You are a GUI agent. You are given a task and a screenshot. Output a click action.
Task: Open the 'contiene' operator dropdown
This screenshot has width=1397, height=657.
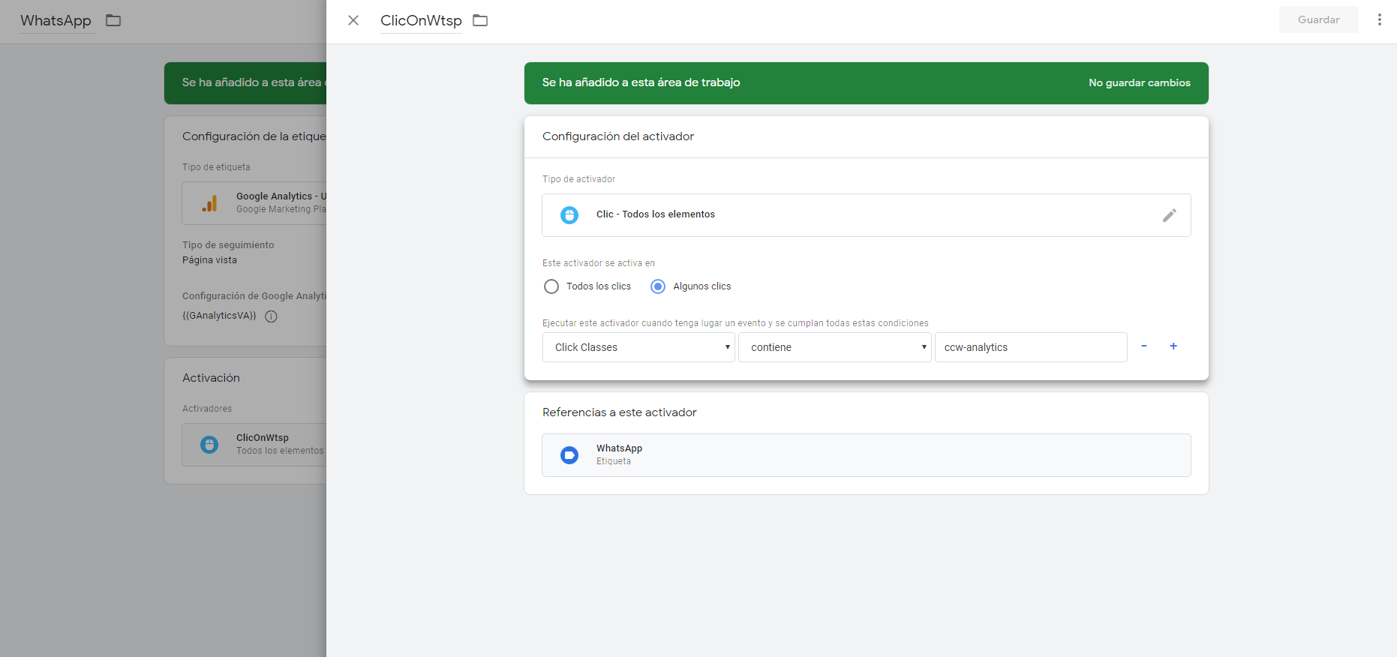coord(834,347)
